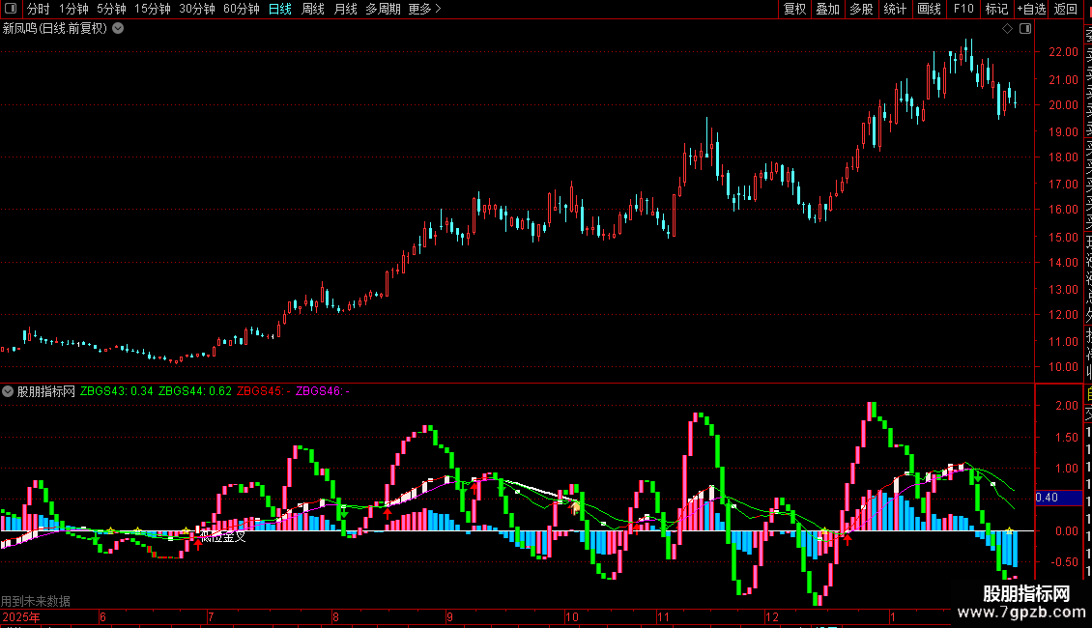Open F10 company information

(963, 9)
